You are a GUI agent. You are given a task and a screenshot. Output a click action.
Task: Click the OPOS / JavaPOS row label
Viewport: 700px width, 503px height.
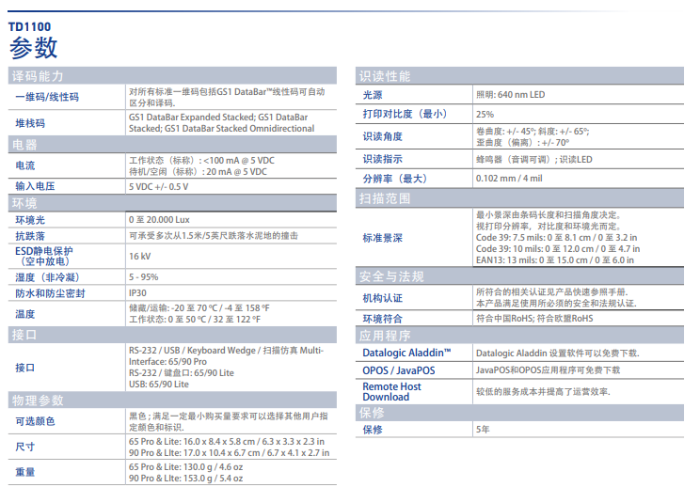coord(399,370)
